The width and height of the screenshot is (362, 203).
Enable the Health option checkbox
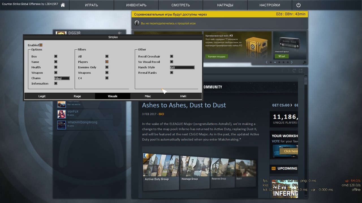(x=56, y=67)
